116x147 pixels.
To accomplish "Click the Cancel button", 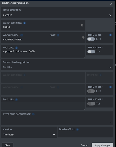I will tap(84, 145).
